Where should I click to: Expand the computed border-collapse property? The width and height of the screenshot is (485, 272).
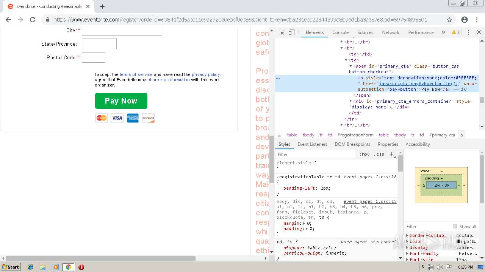[407, 235]
